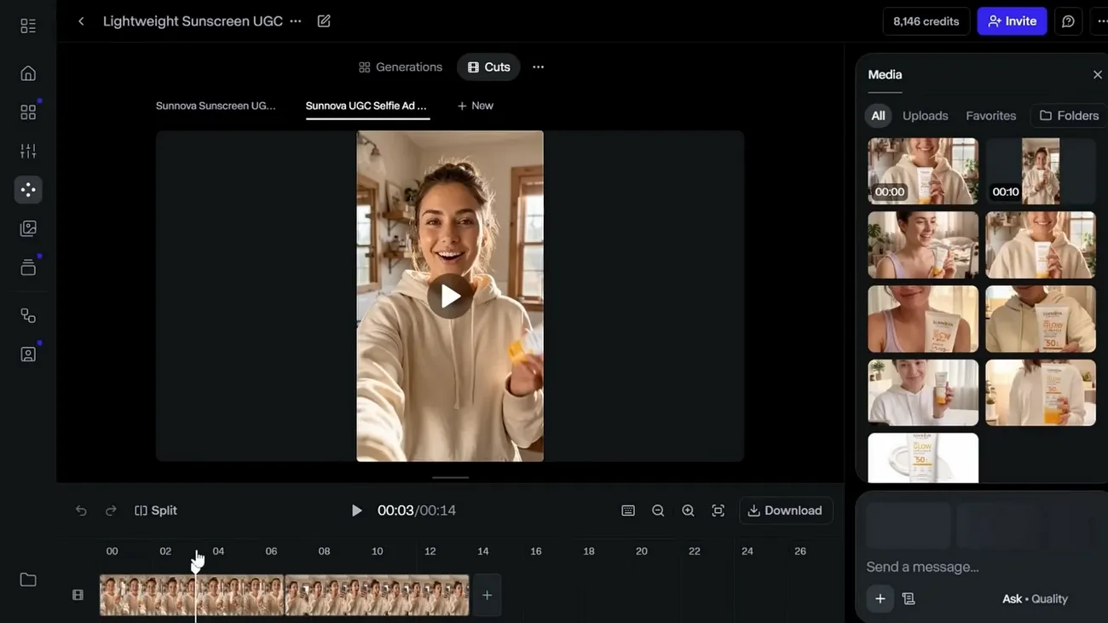Select the media thumbnail marked 00:10
1108x623 pixels.
1041,171
